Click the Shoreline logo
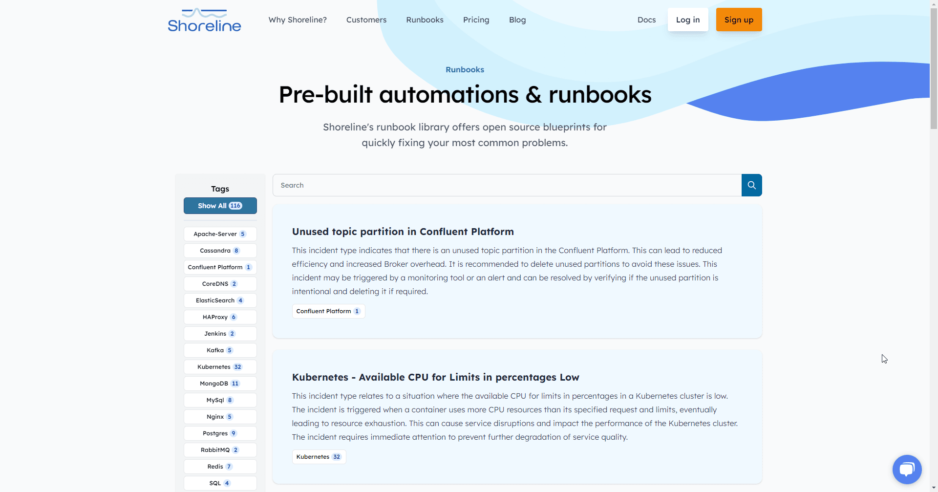 (204, 20)
